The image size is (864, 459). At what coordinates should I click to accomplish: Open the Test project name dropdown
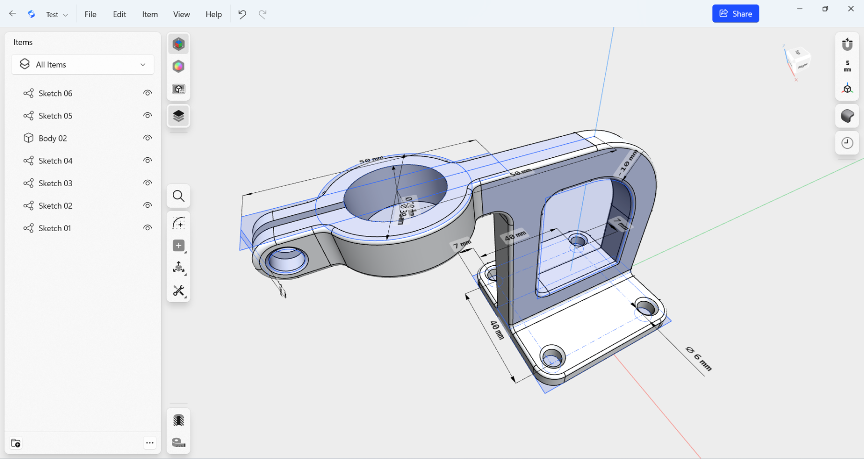click(57, 14)
